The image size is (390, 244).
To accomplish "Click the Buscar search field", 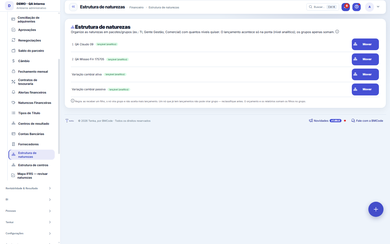I will 323,7.
